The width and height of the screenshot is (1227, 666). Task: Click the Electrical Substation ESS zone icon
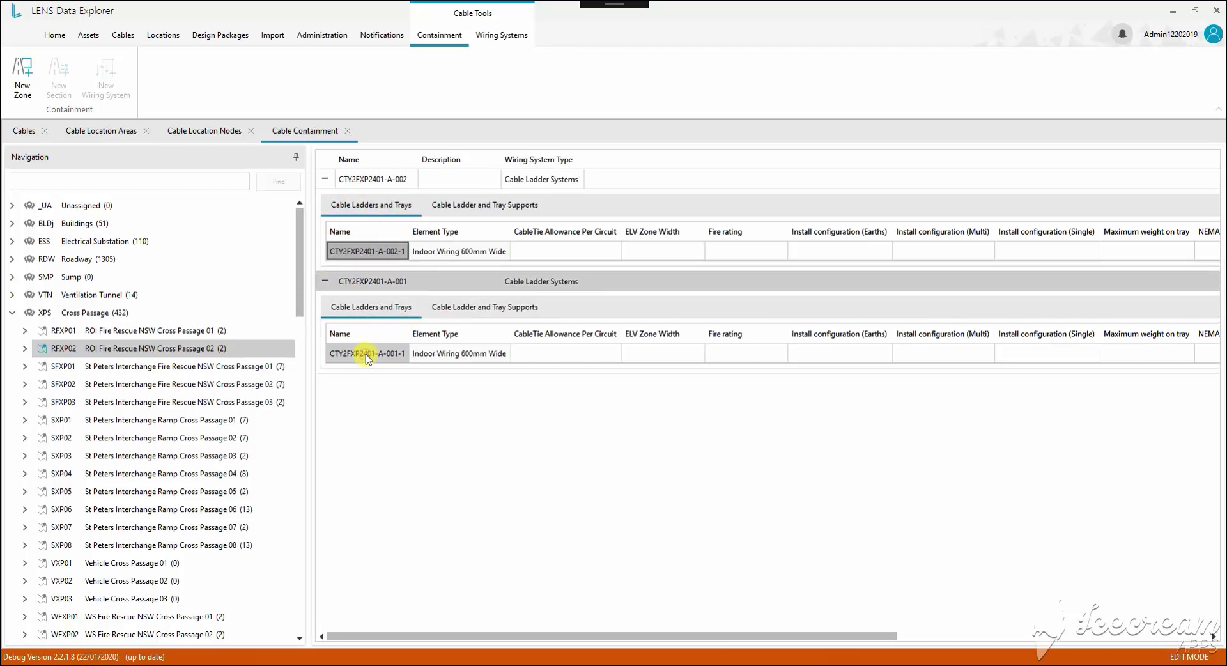coord(29,242)
